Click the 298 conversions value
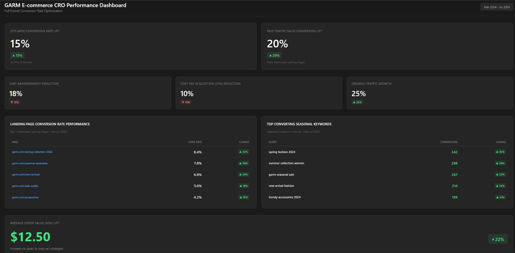This screenshot has width=515, height=253. [455, 163]
